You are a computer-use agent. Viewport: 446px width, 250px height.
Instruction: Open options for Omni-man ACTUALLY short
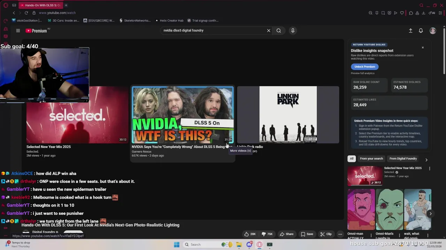(x=371, y=235)
